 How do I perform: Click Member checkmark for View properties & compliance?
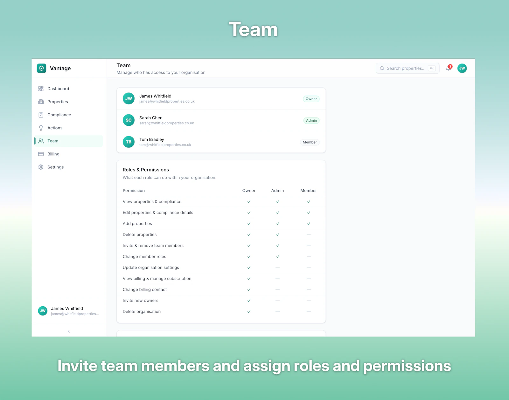click(x=309, y=202)
